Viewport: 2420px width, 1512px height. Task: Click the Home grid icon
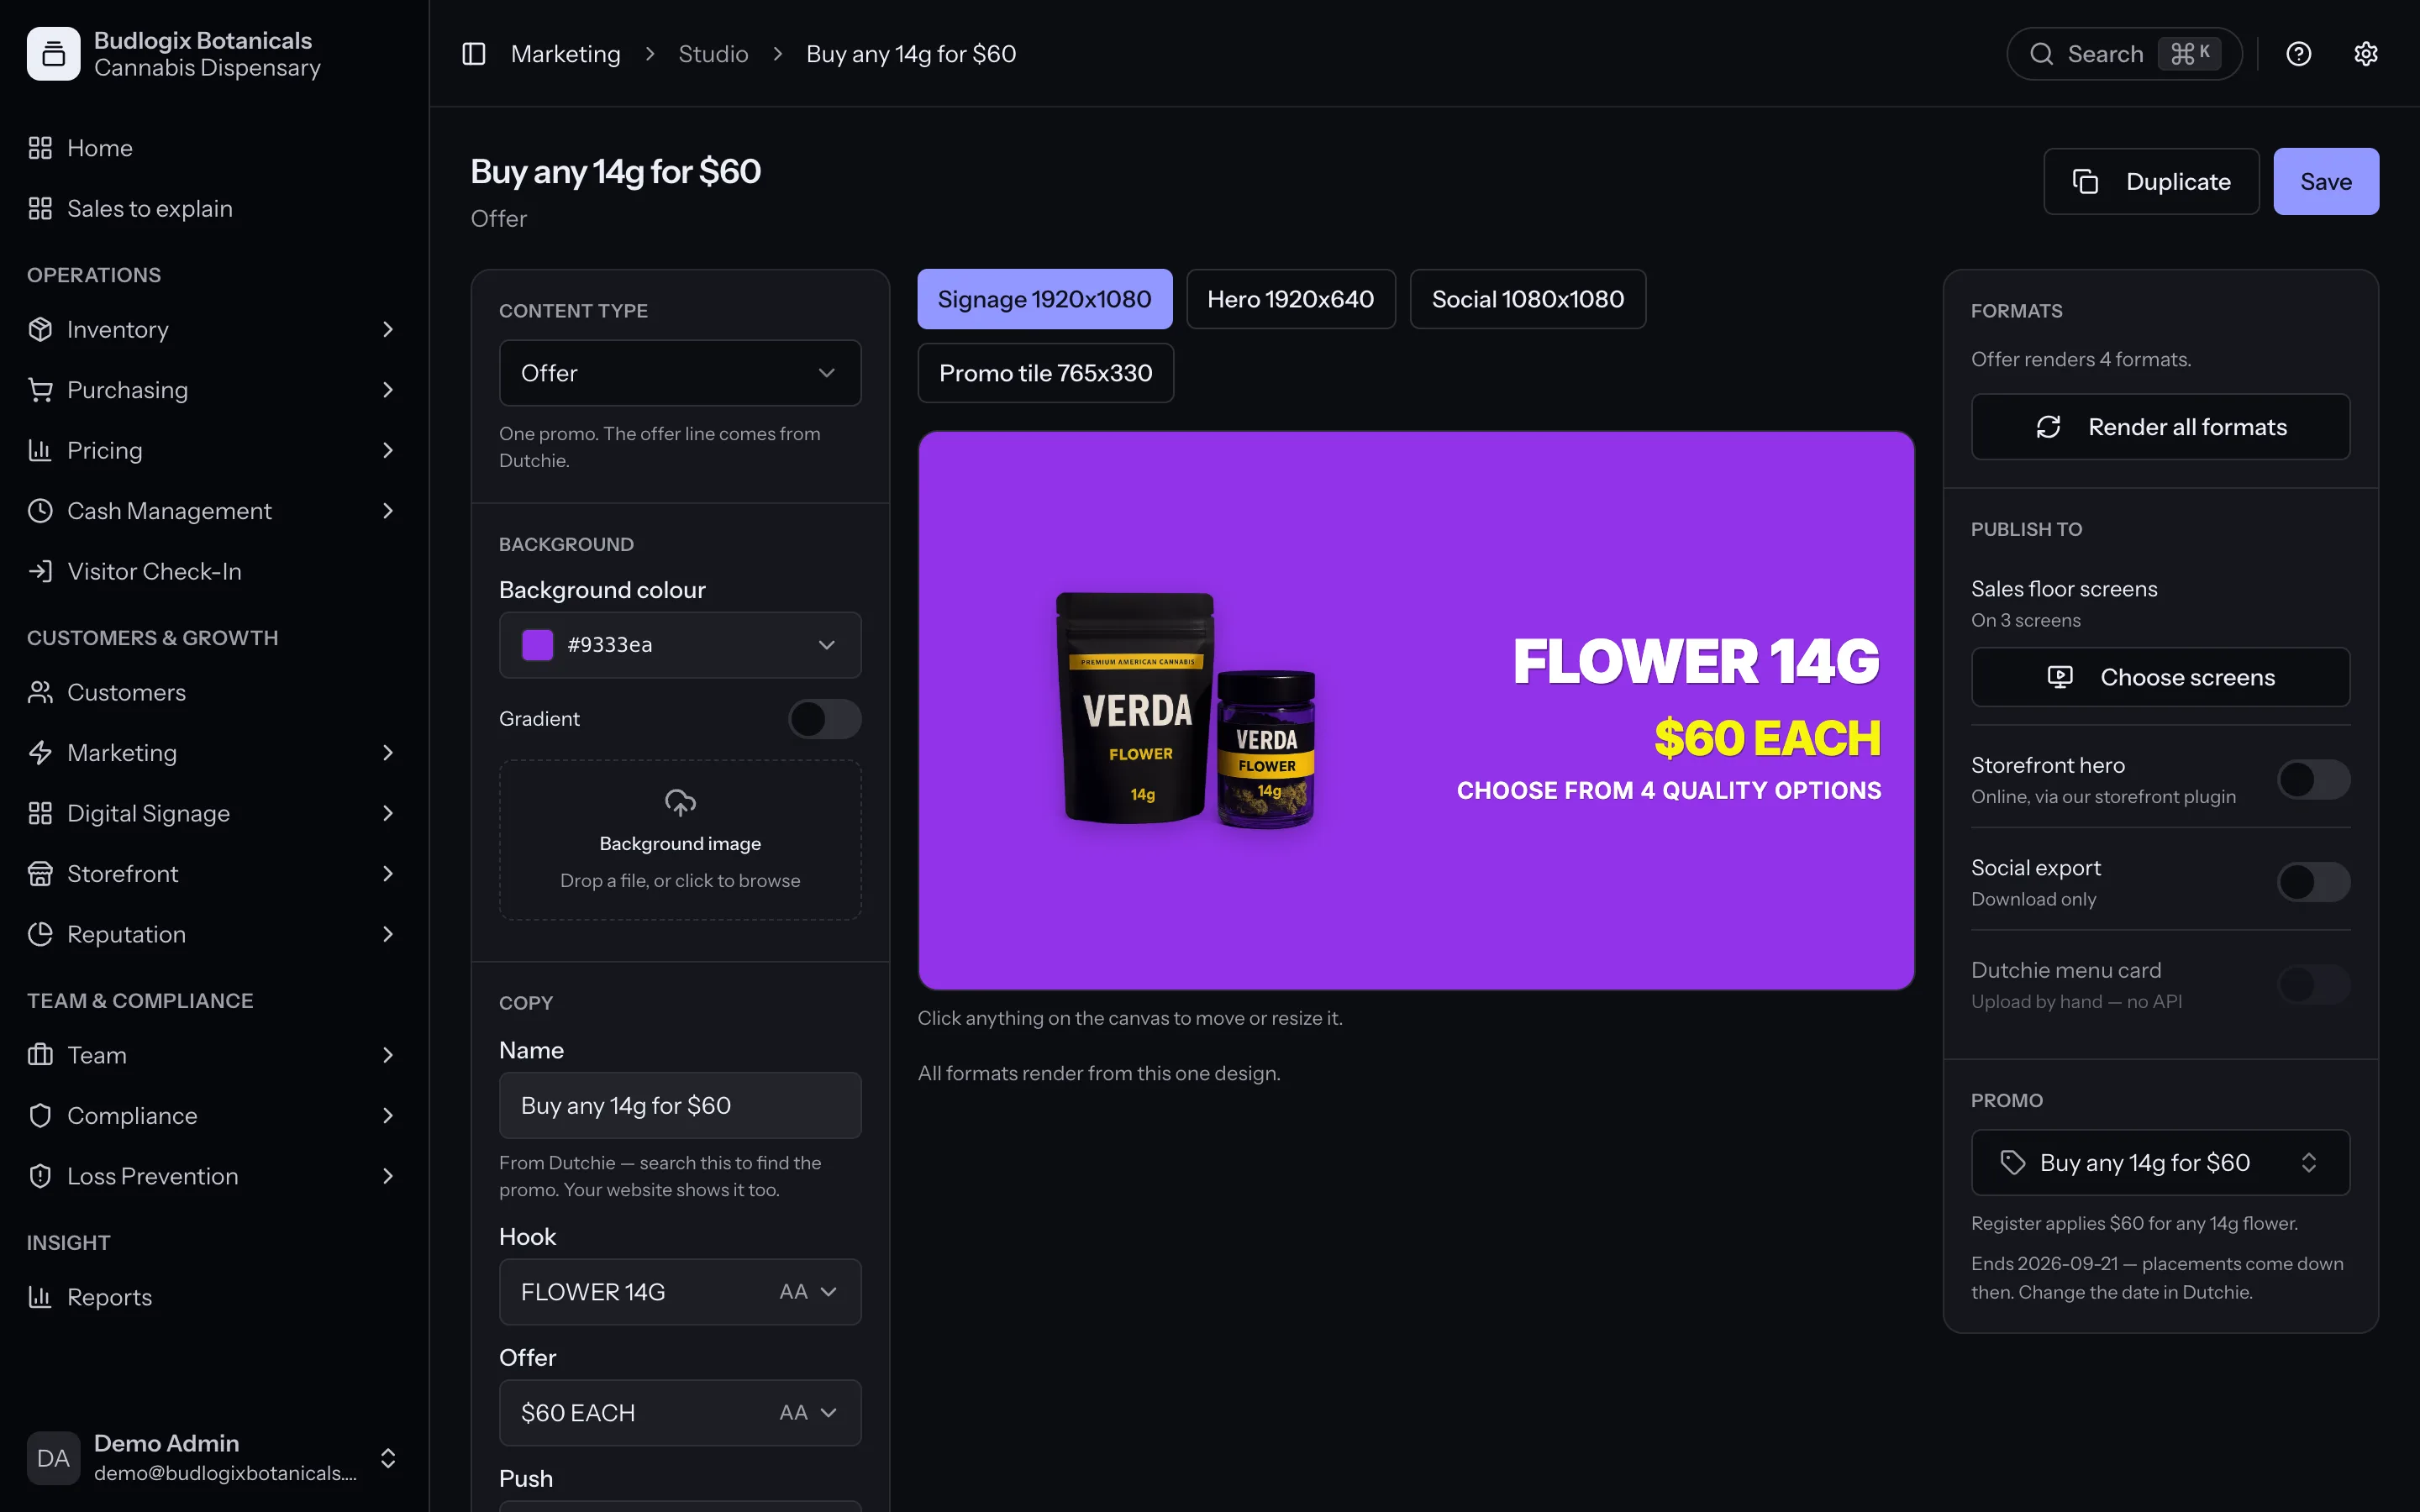(40, 148)
